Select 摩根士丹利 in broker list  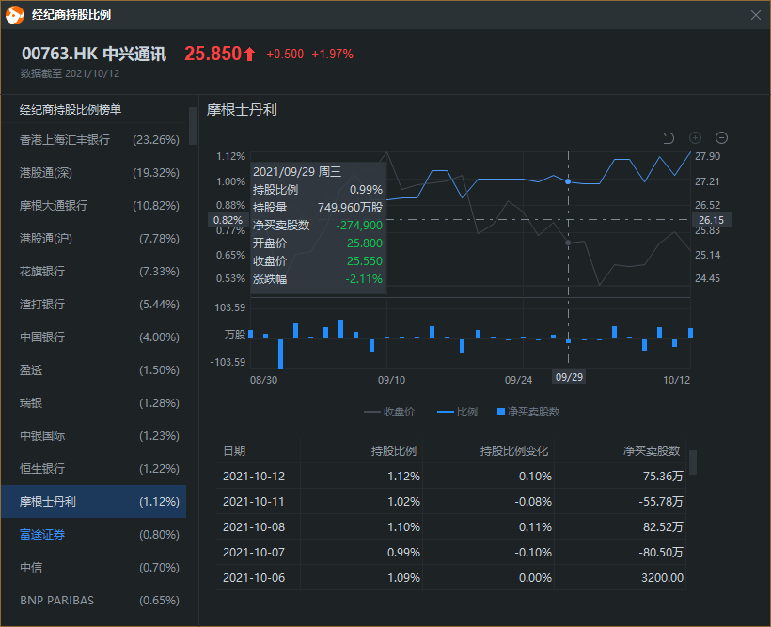(93, 502)
